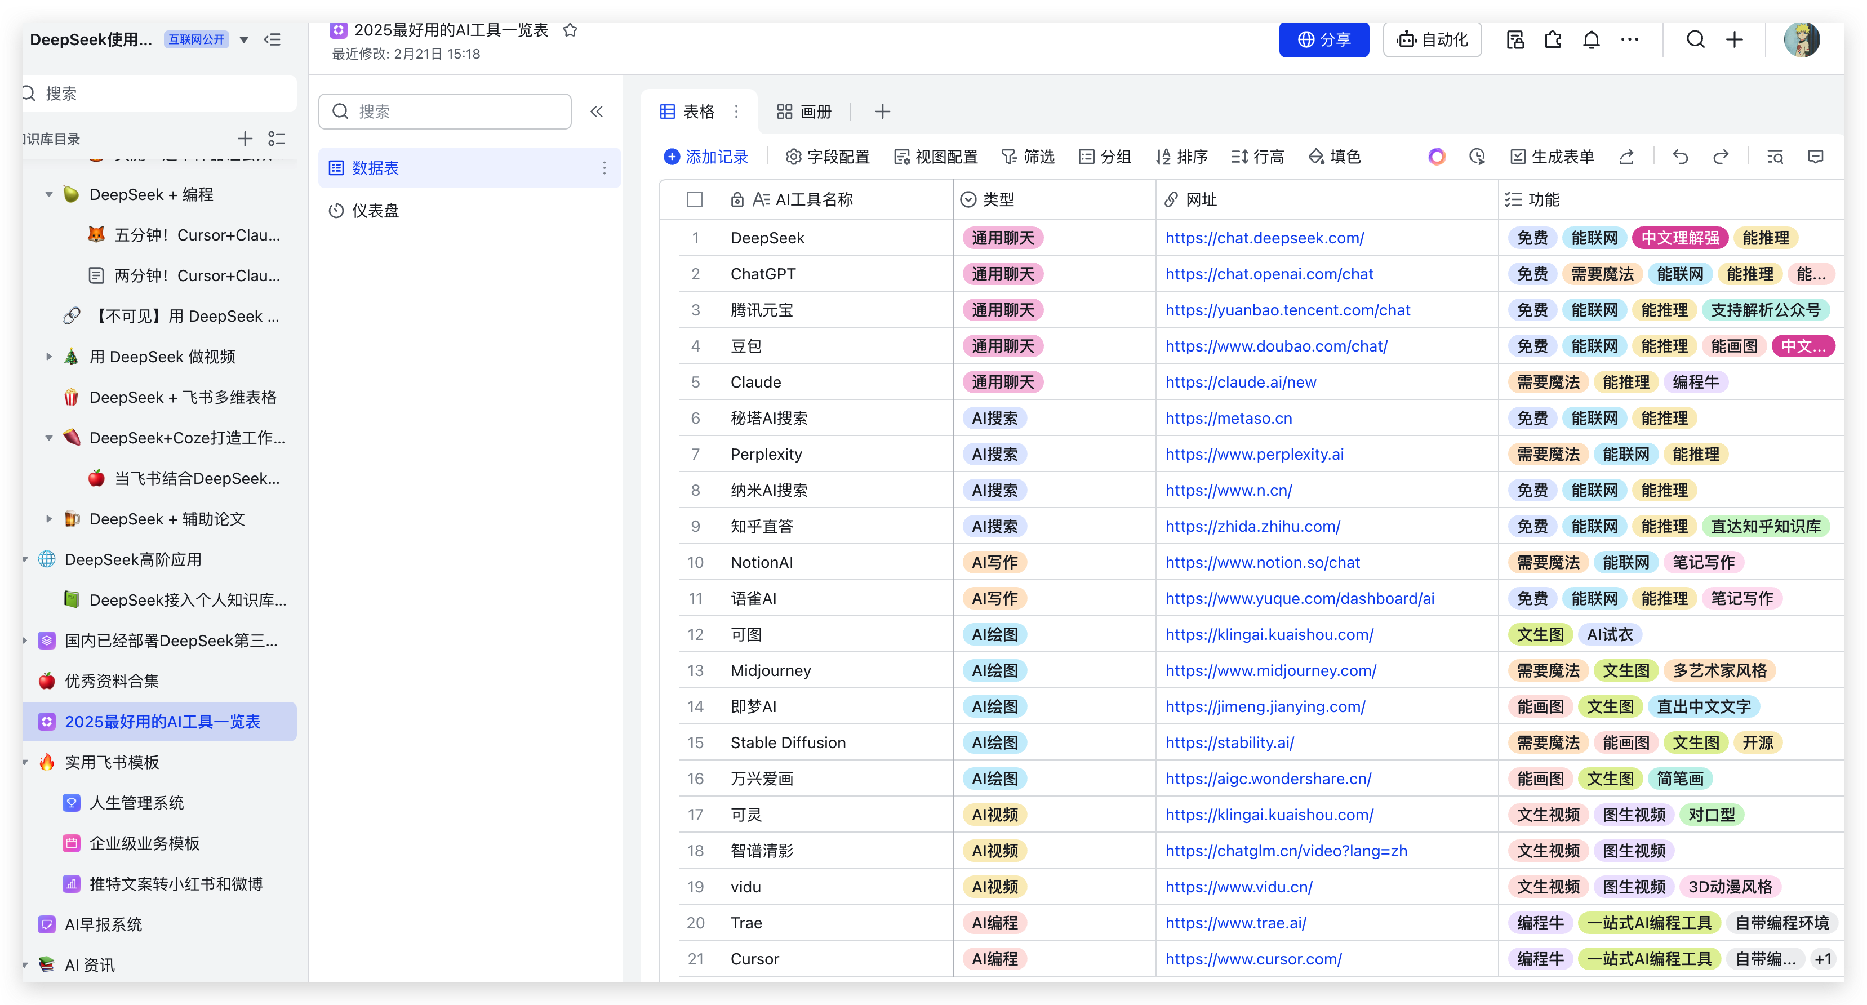Click the blue 分享 share button
The height and width of the screenshot is (1005, 1867).
click(1323, 40)
